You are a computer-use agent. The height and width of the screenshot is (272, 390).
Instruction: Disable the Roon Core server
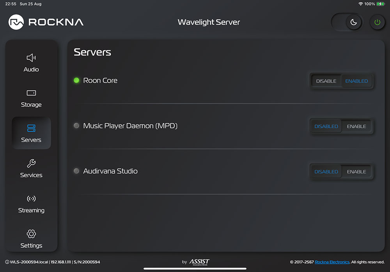coord(326,81)
